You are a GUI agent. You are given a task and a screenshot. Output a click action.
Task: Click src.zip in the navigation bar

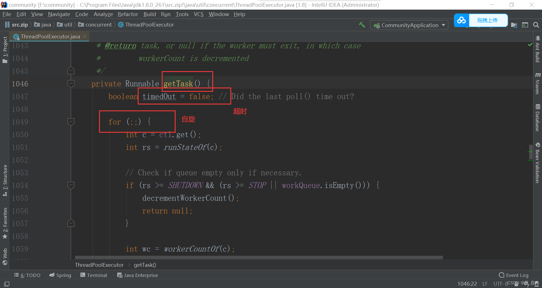pos(17,25)
